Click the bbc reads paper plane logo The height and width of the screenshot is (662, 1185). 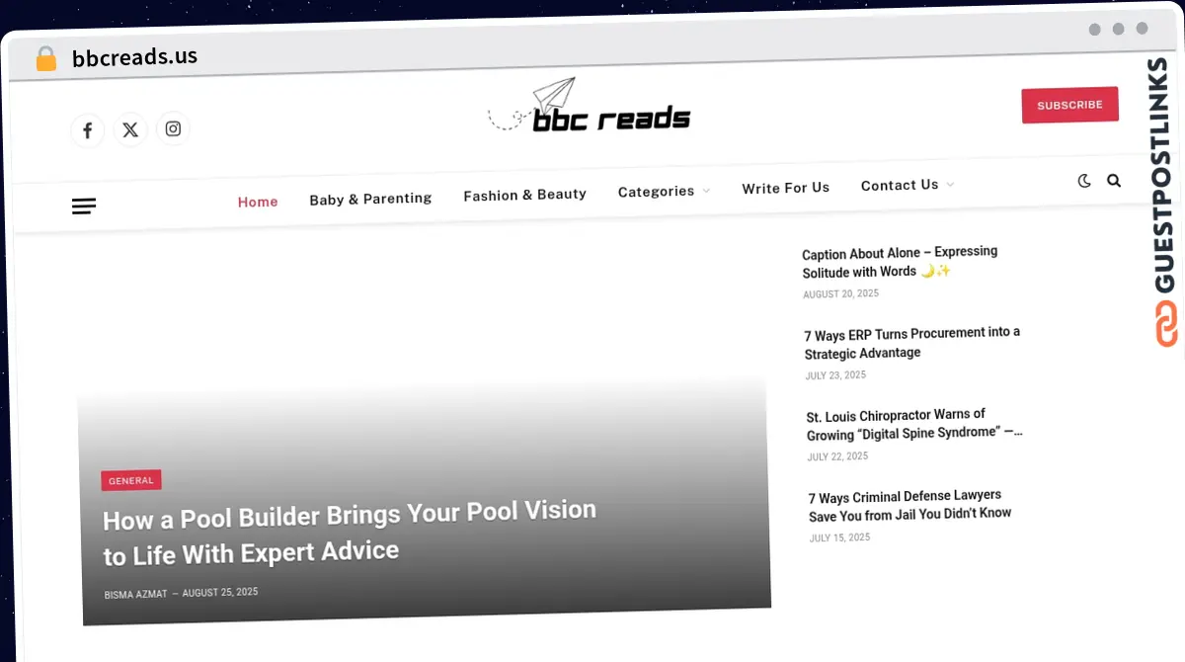click(590, 107)
